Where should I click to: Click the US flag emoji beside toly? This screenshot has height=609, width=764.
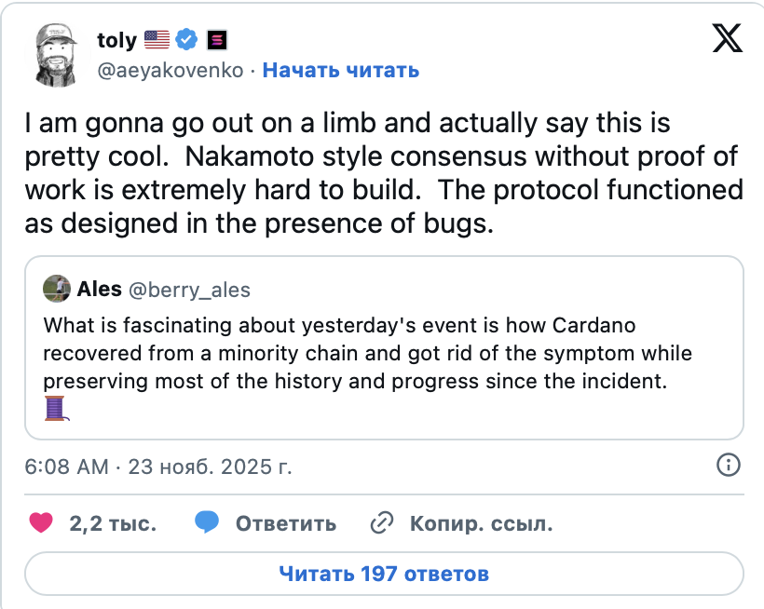tap(157, 40)
